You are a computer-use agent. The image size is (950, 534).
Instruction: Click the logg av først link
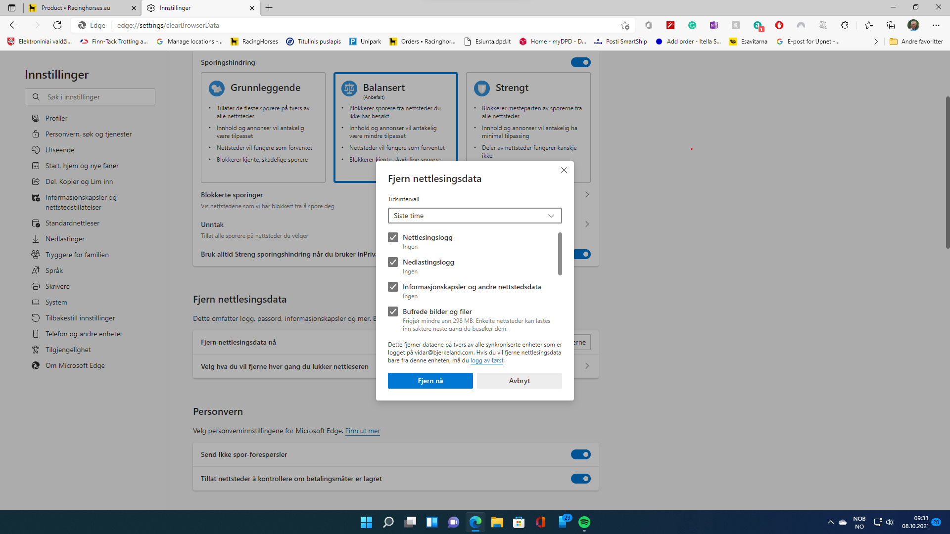click(x=487, y=360)
